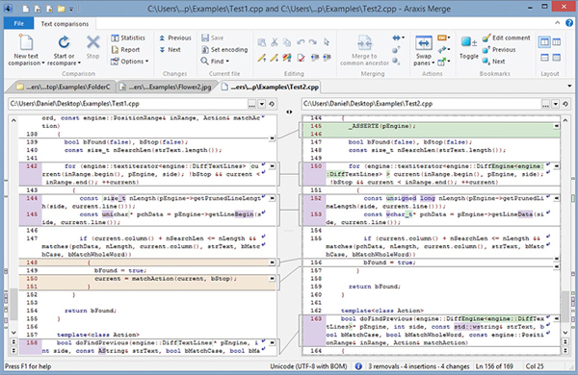Click the Paste clipboard icon
Viewport: 578px width, 375px height.
(x=262, y=42)
